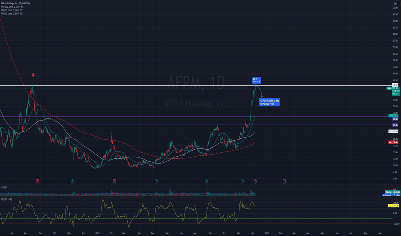Open the green earnings marker near Nov 2022
This screenshot has height=236, width=401.
tap(73, 181)
